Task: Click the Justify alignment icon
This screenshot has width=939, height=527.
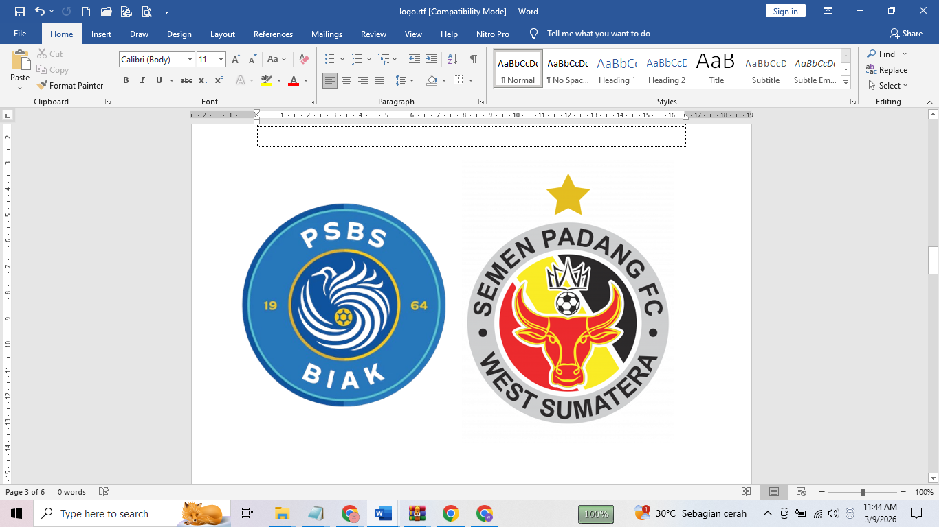Action: 379,80
